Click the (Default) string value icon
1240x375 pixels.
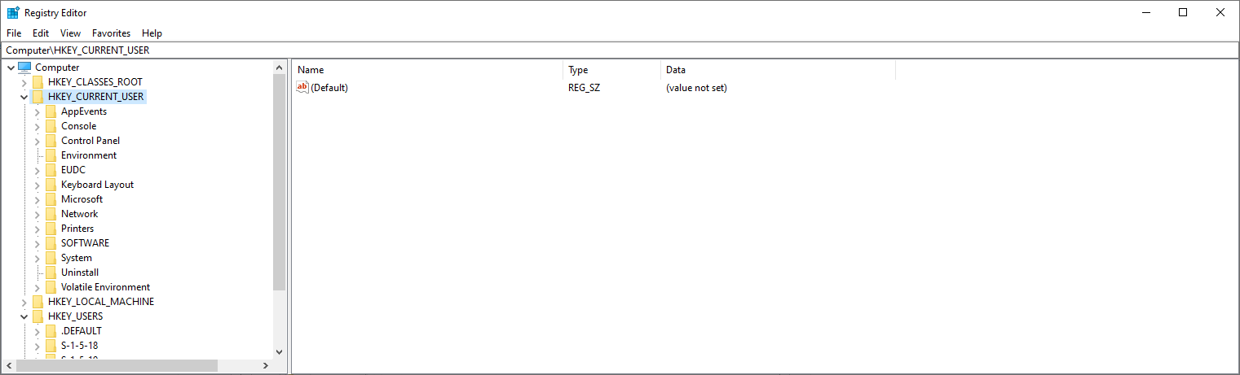(x=302, y=87)
